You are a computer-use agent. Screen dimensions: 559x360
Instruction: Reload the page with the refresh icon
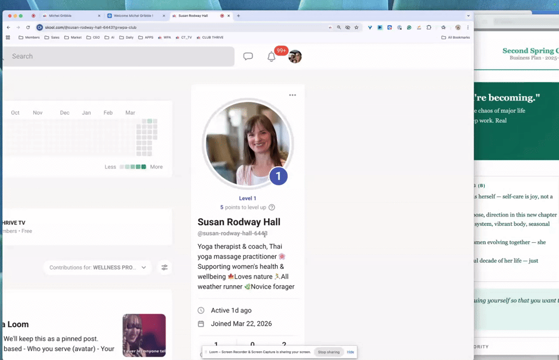[28, 27]
